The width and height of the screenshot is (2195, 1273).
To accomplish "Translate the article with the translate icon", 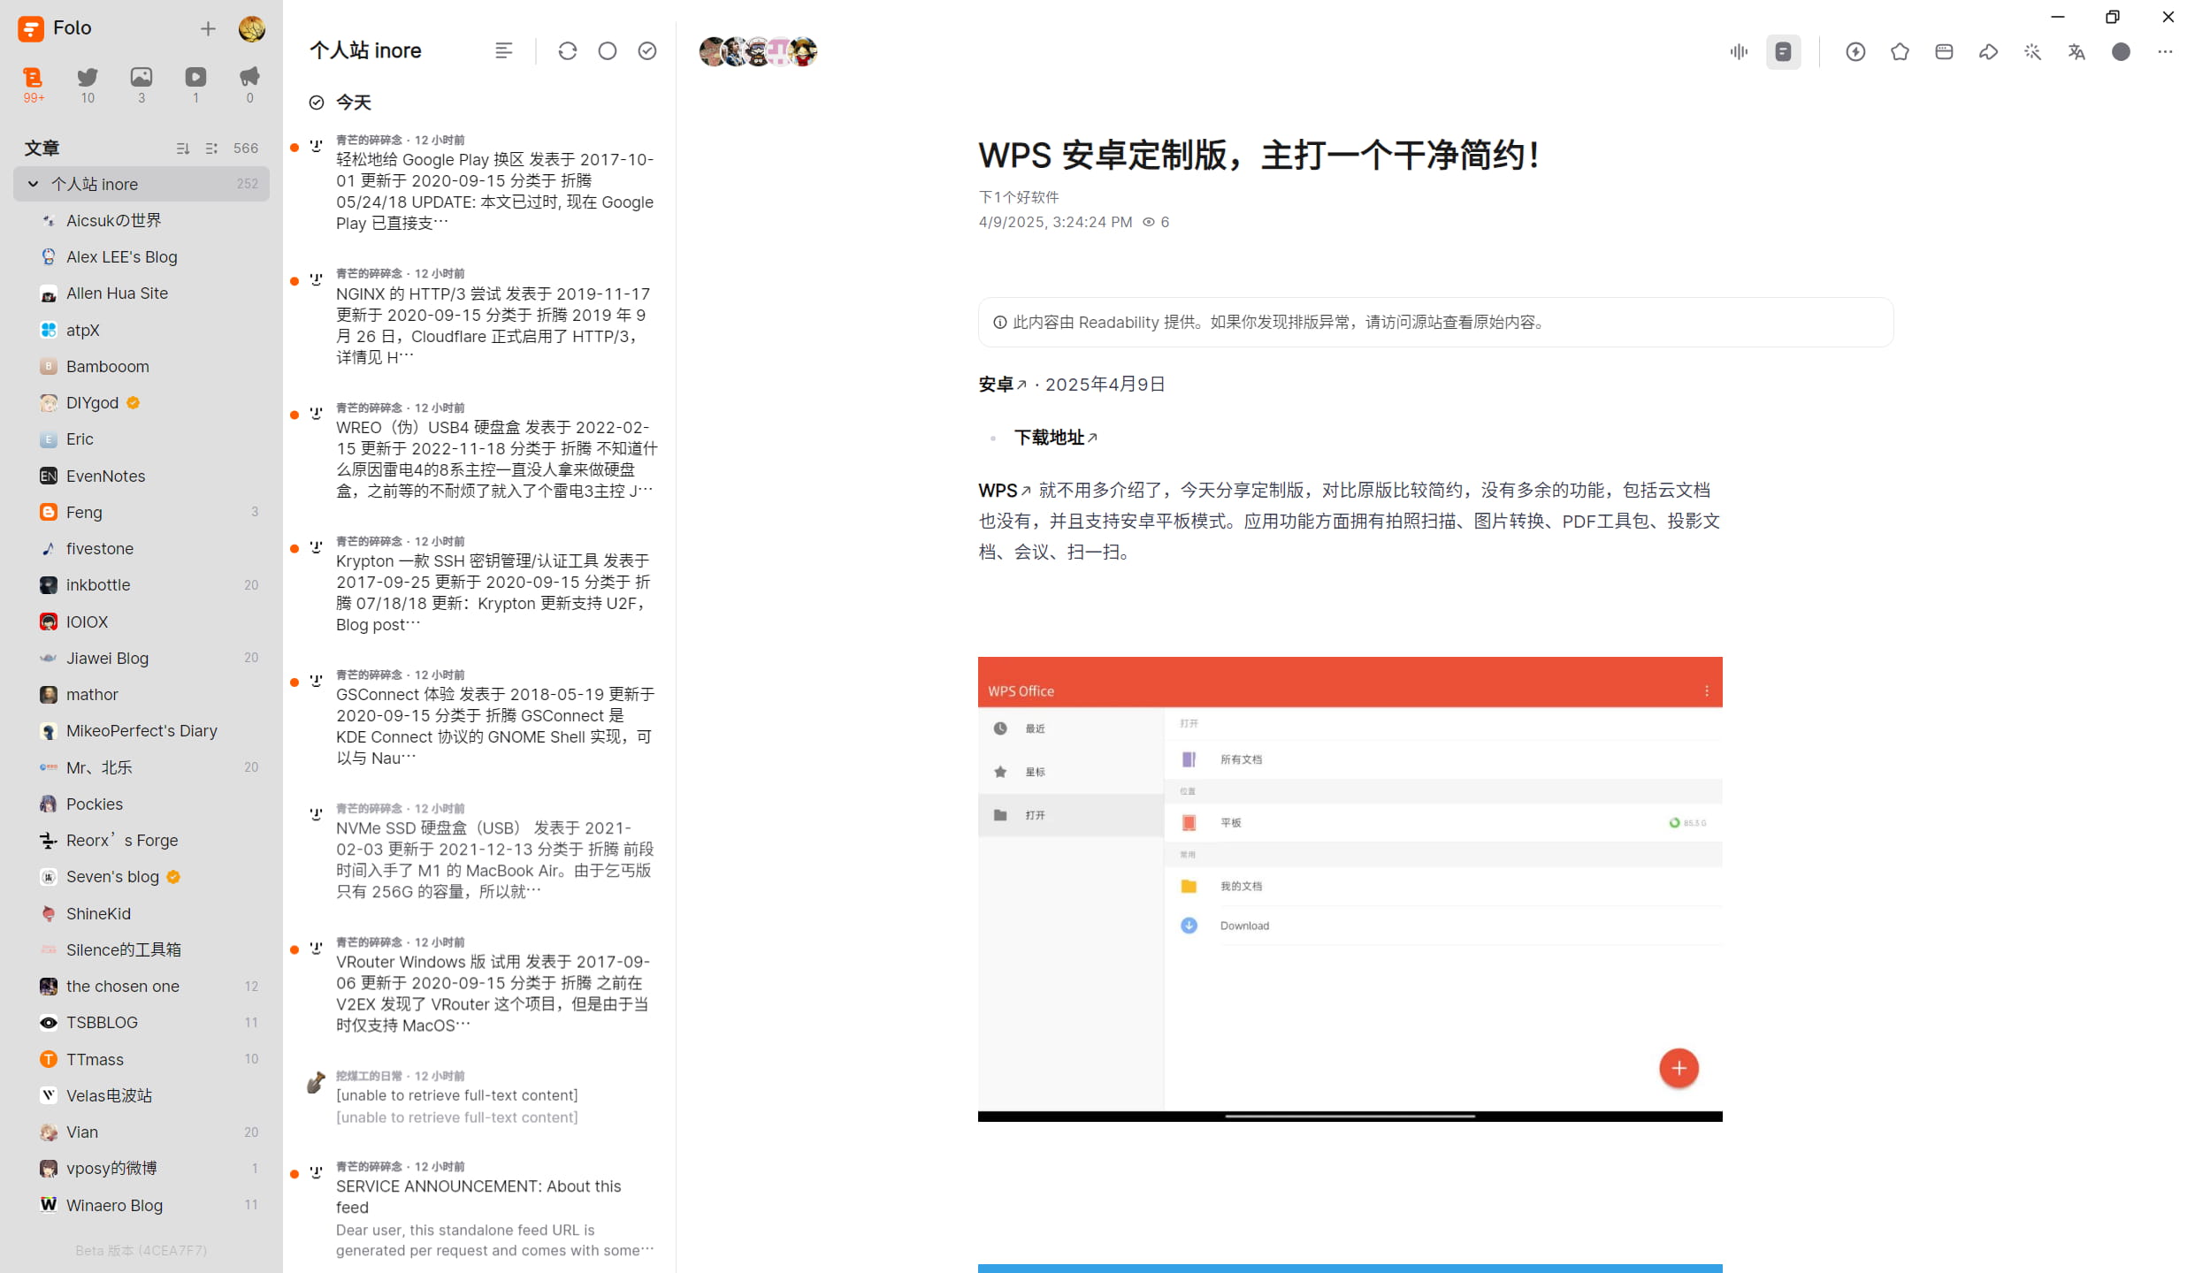I will click(2076, 52).
